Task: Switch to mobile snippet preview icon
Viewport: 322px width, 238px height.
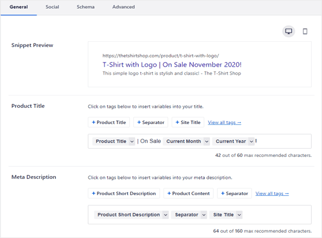Action: tap(305, 31)
